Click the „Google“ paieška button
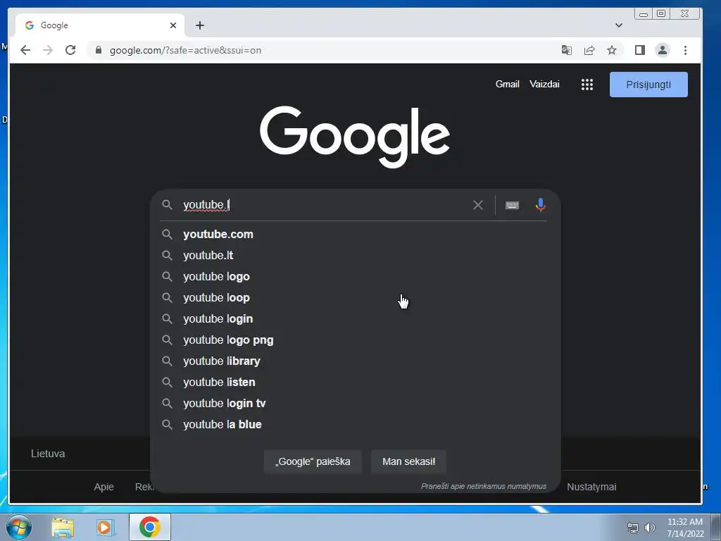 [x=313, y=461]
